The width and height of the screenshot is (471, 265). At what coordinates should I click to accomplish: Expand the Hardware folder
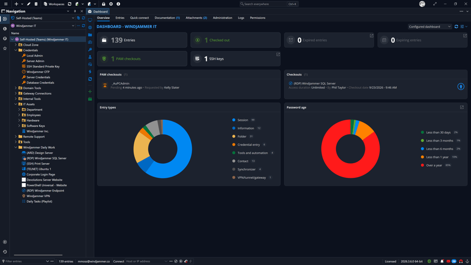(19, 120)
